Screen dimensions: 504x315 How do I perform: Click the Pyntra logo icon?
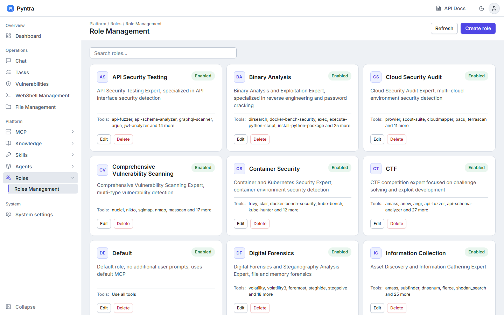click(x=10, y=8)
